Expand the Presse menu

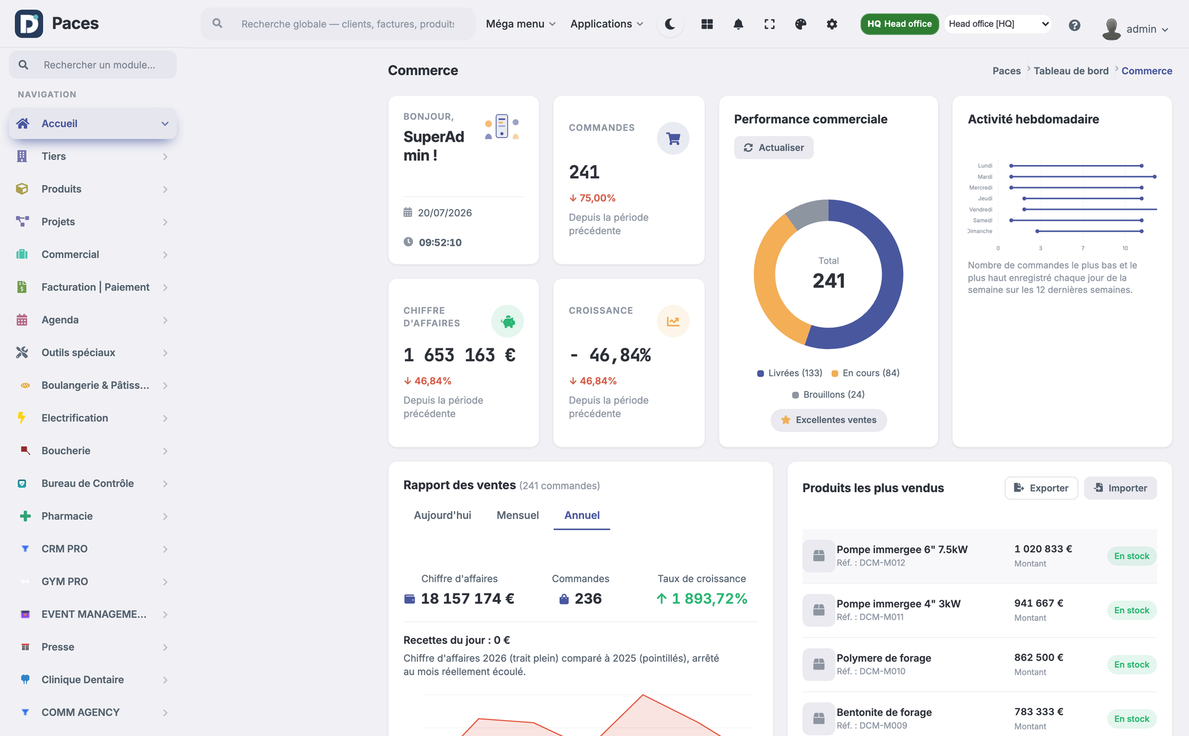click(x=93, y=647)
